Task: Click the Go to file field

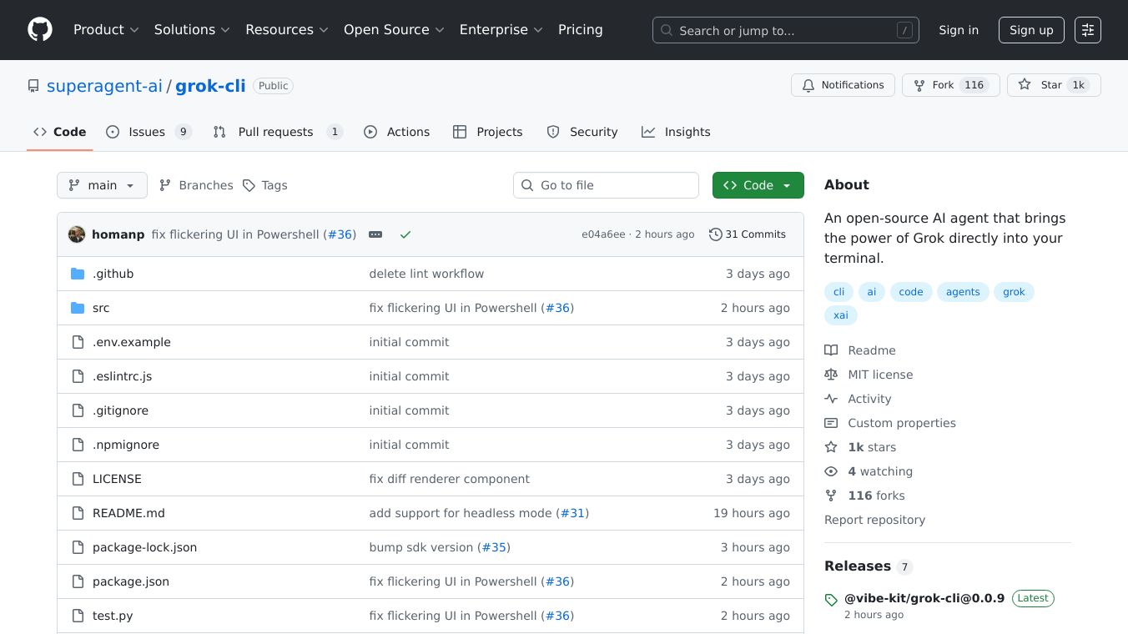Action: coord(606,185)
